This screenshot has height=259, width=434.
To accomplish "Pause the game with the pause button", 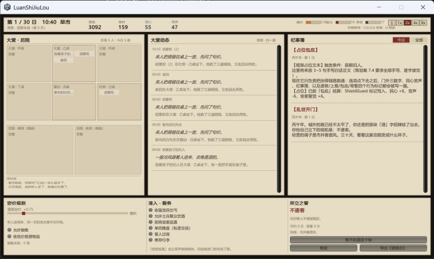I will pyautogui.click(x=392, y=23).
